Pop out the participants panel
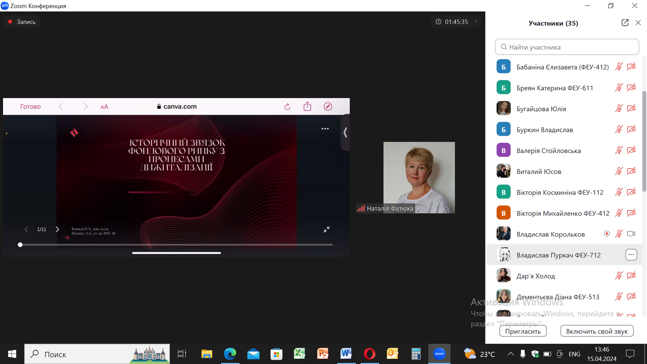647x364 pixels. tap(625, 23)
